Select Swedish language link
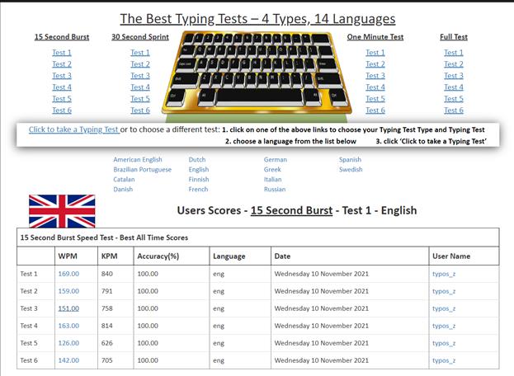 pyautogui.click(x=351, y=170)
